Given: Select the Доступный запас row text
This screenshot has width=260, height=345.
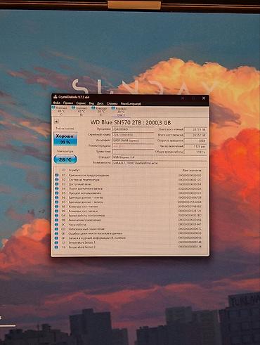Looking at the screenshot, I should pyautogui.click(x=80, y=184).
